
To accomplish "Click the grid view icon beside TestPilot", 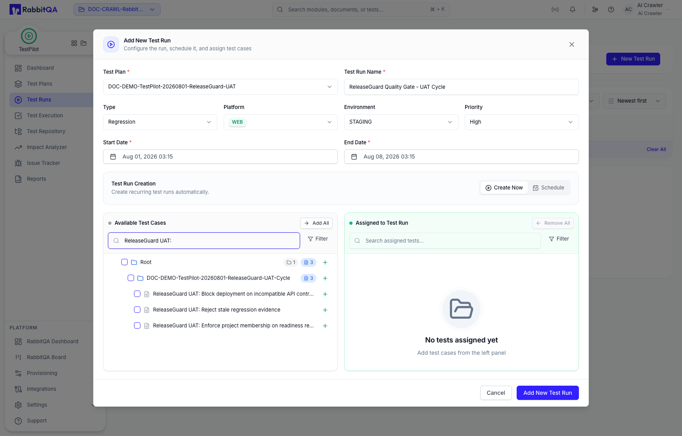I will click(74, 43).
